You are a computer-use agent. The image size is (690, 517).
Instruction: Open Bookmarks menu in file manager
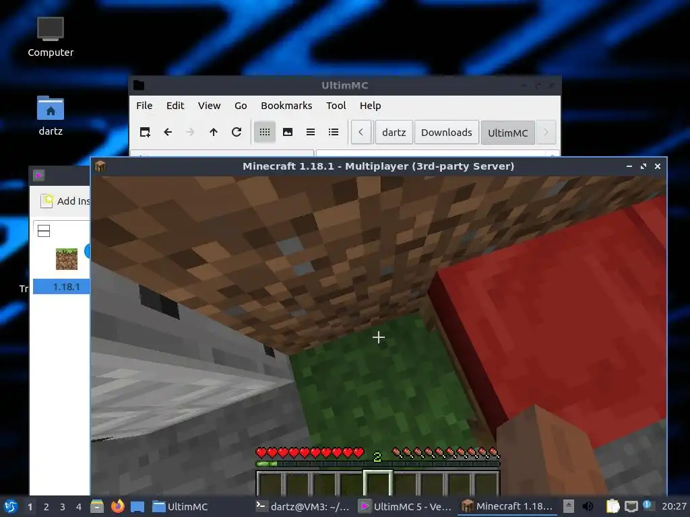point(286,106)
